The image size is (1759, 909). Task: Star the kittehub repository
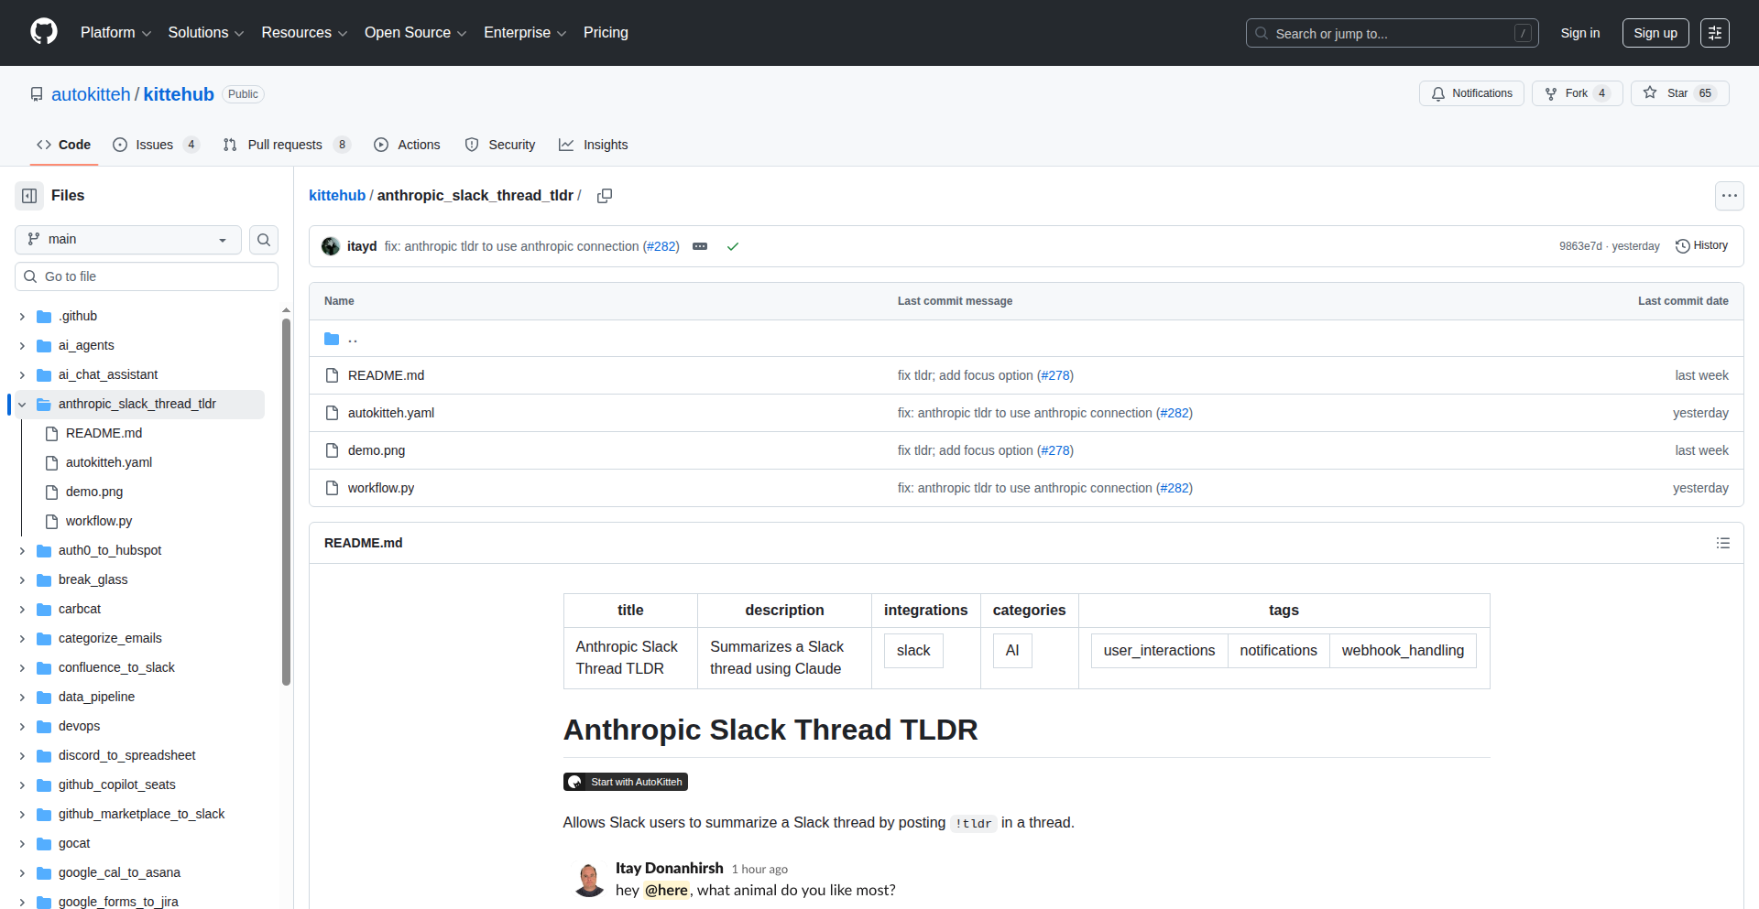pos(1678,93)
